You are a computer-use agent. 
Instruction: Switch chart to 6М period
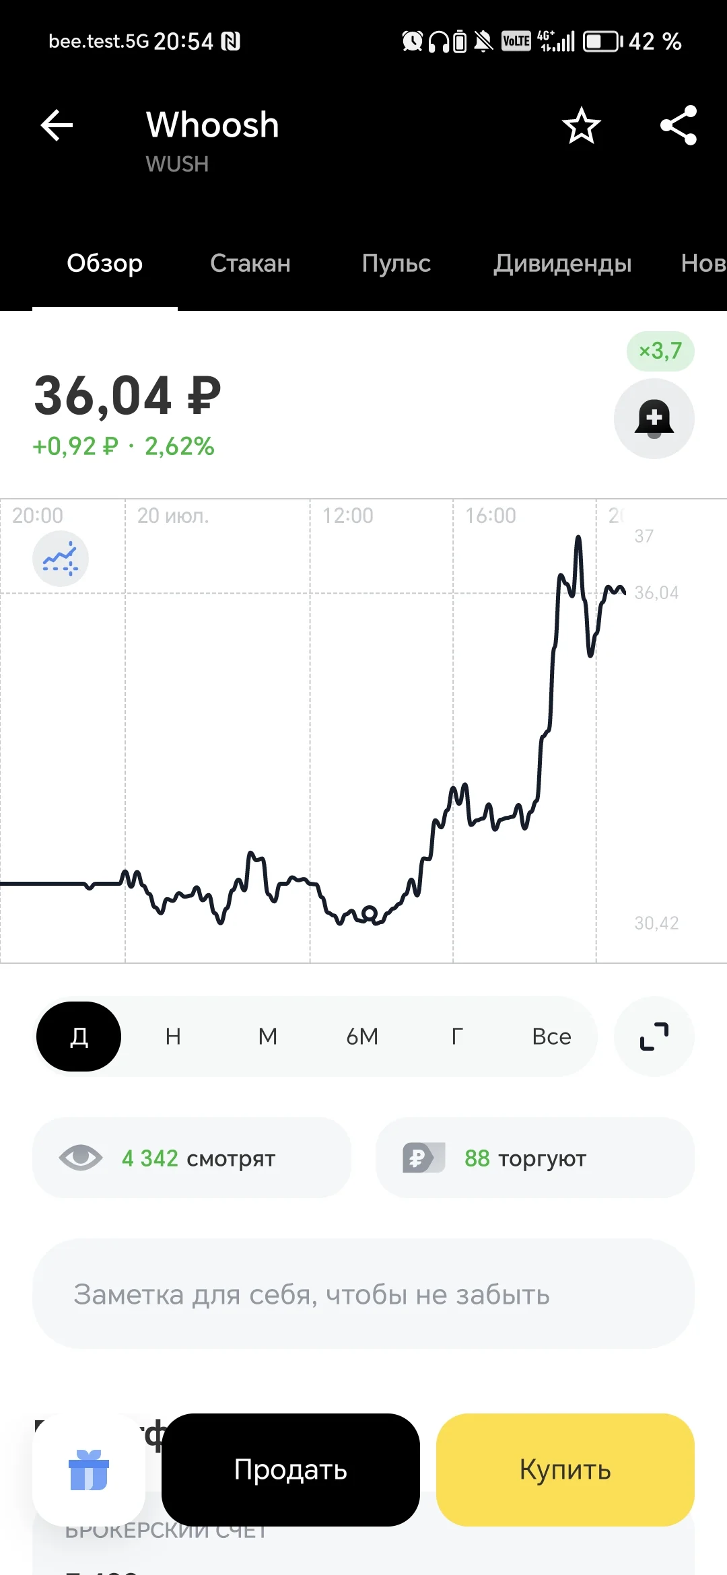click(362, 1037)
